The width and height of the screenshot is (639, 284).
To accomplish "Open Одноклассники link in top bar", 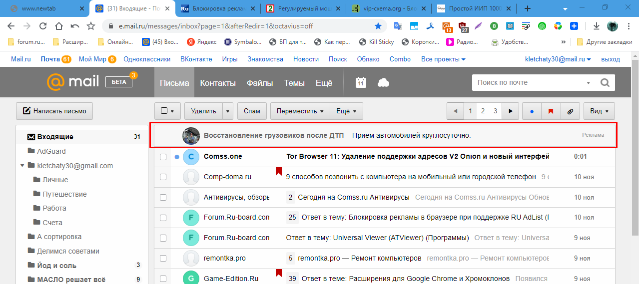I will [147, 59].
